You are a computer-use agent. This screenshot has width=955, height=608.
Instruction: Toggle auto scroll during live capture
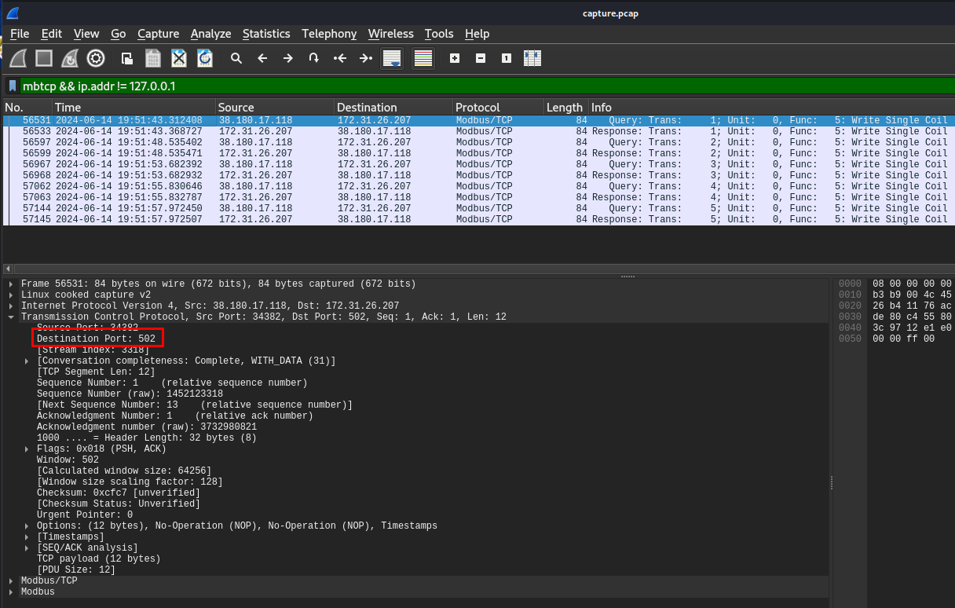click(x=391, y=58)
